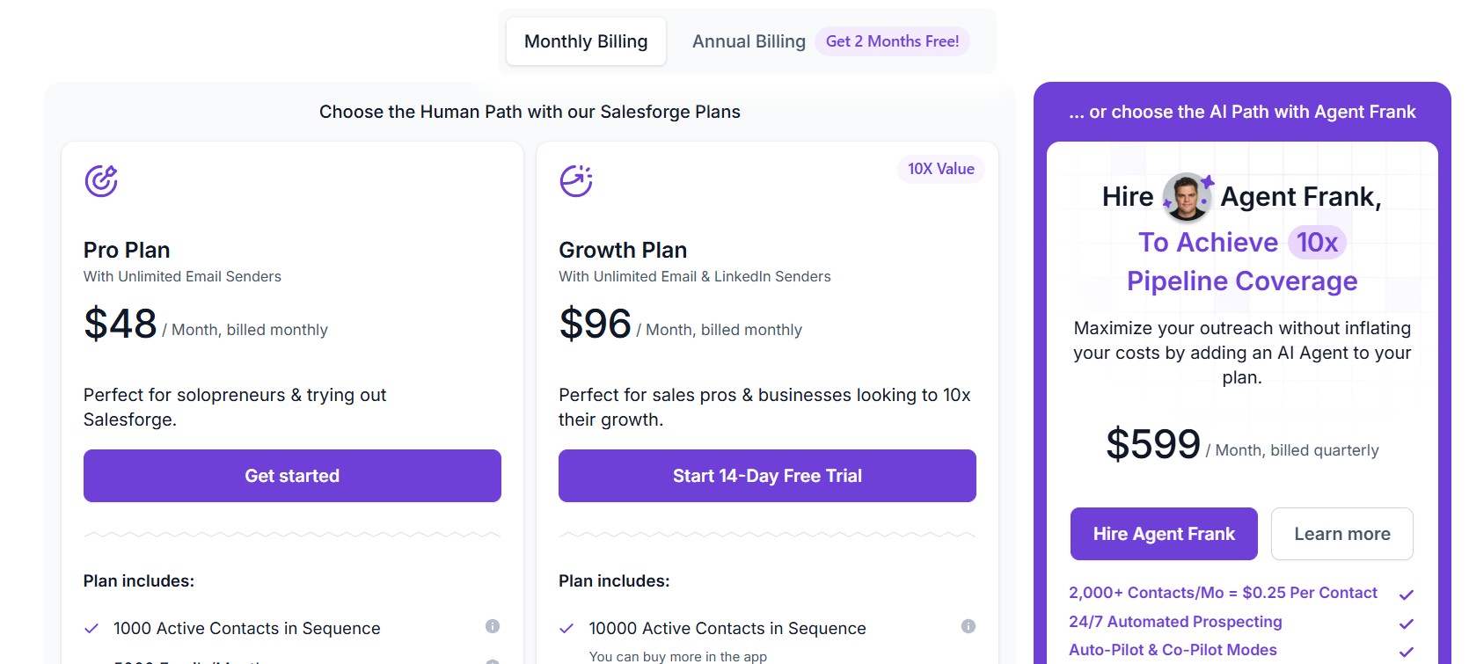The width and height of the screenshot is (1469, 664).
Task: Select the Monthly Billing tab
Action: coord(585,40)
